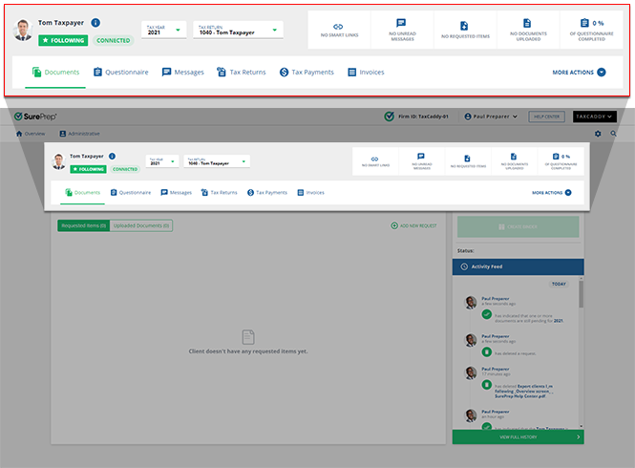635x468 pixels.
Task: Click the small 0% questionnaire icon in app header
Action: click(556, 156)
